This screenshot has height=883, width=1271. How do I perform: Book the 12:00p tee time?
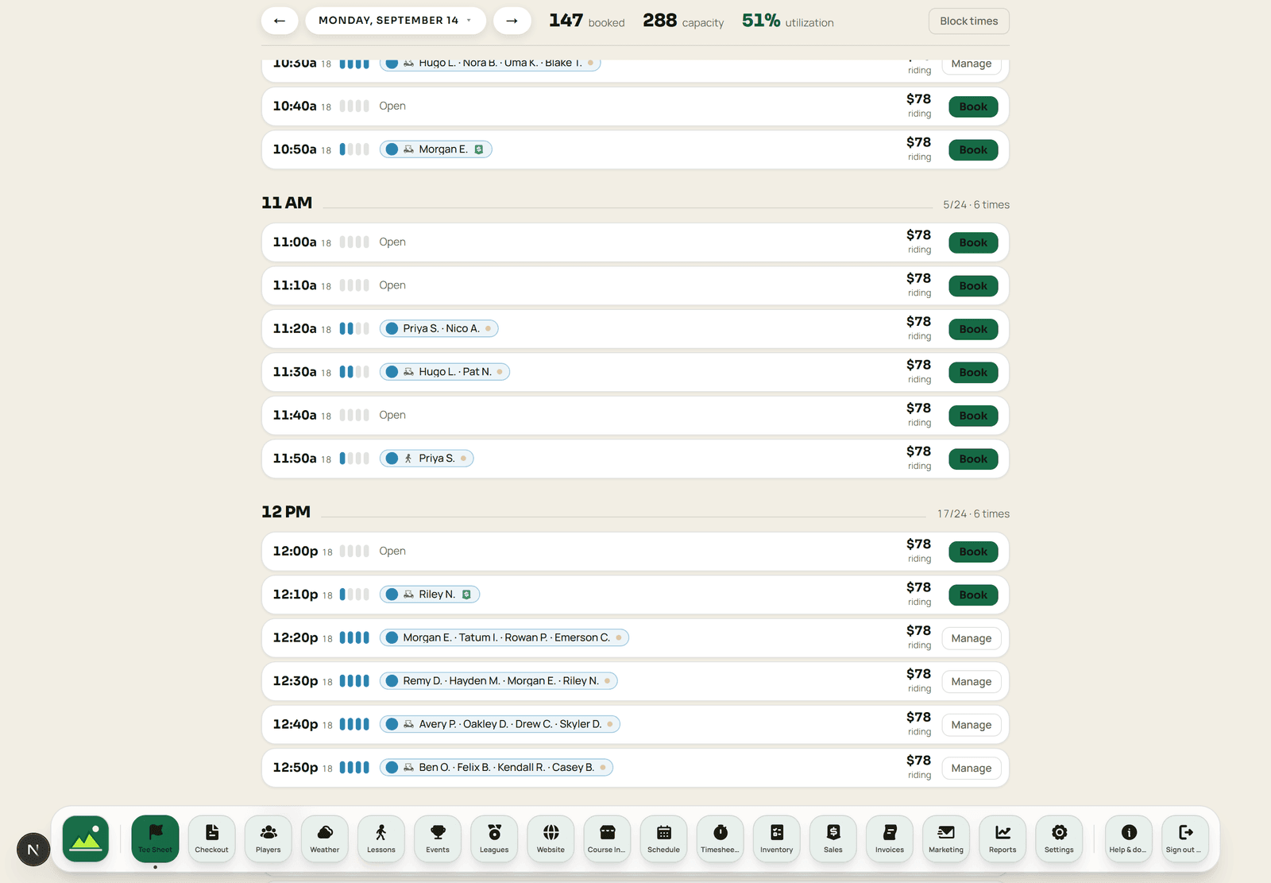pyautogui.click(x=973, y=552)
